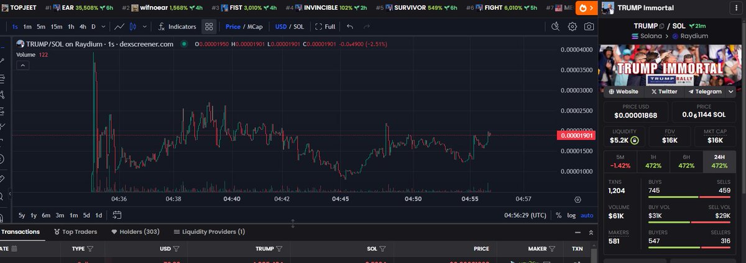Switch chart interval to 1m

coord(27,27)
